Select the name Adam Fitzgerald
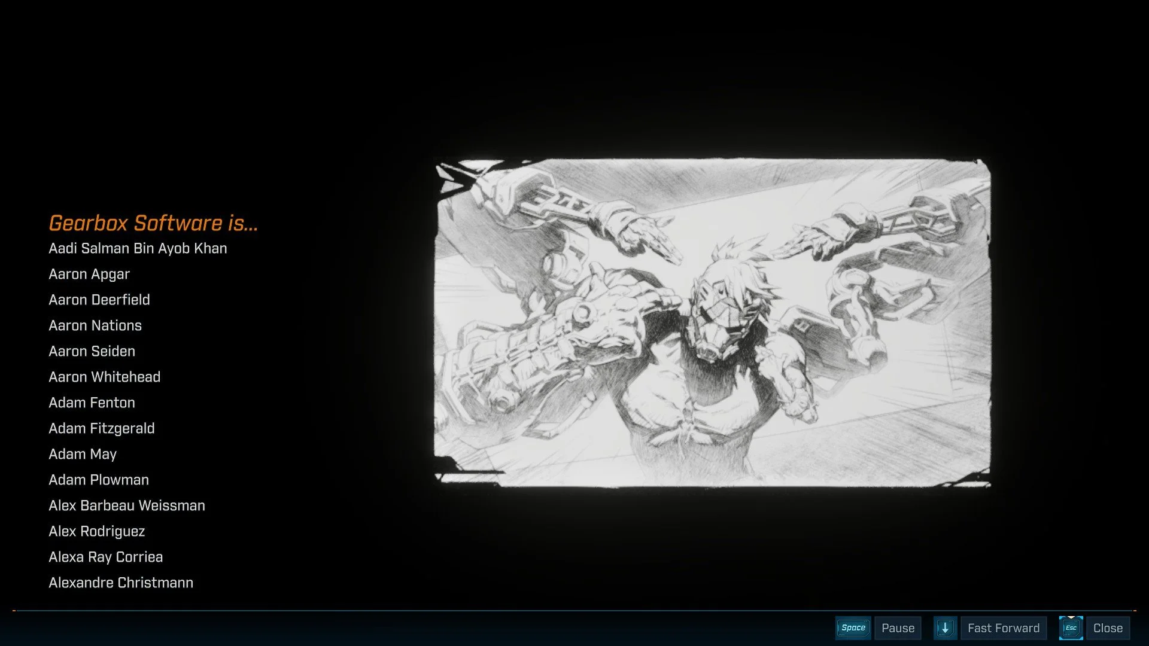The width and height of the screenshot is (1149, 646). coord(102,428)
